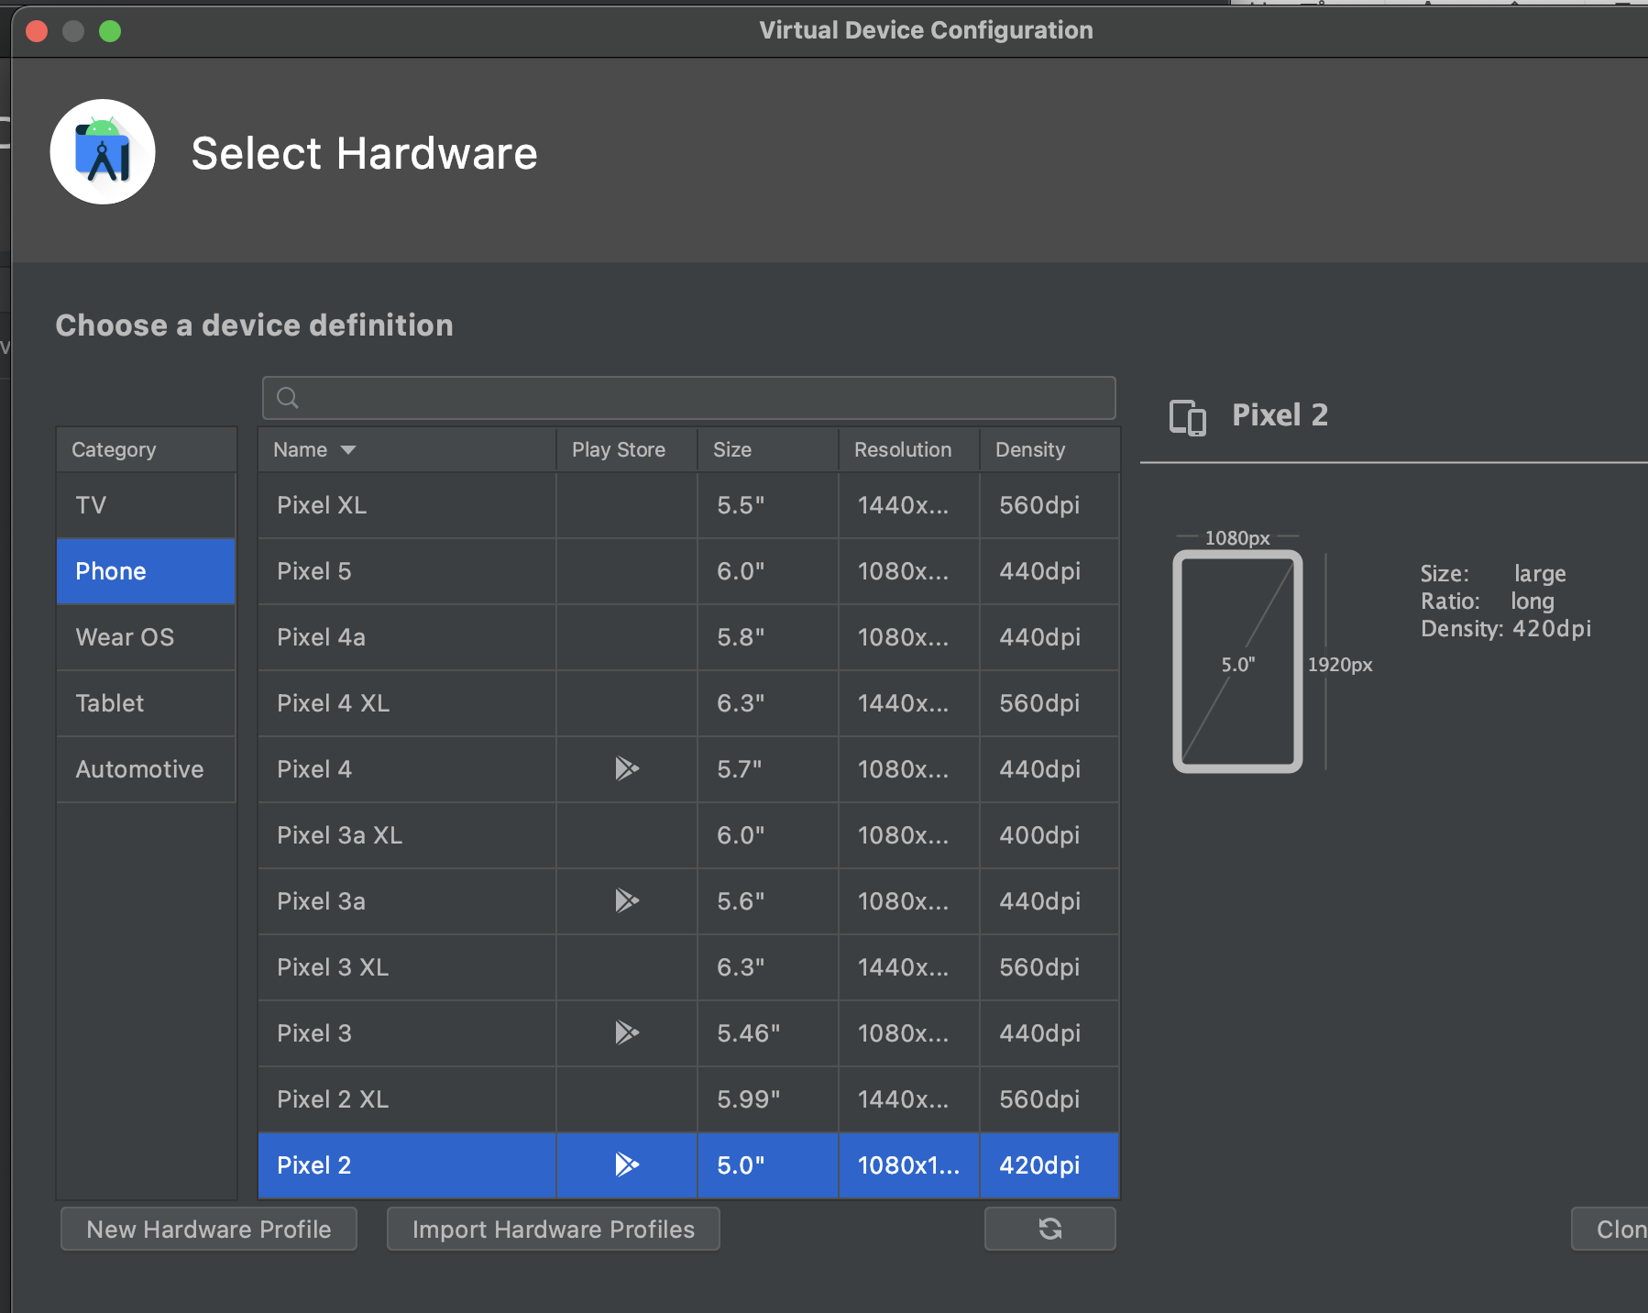The width and height of the screenshot is (1648, 1313).
Task: Click the Pixel 2 device preview thumbnail
Action: point(1237,661)
